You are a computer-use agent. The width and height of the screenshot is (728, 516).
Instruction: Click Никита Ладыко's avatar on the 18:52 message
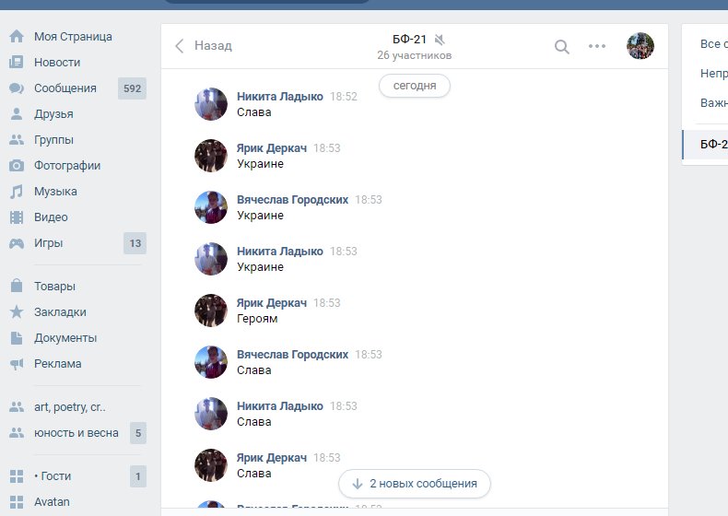click(211, 104)
